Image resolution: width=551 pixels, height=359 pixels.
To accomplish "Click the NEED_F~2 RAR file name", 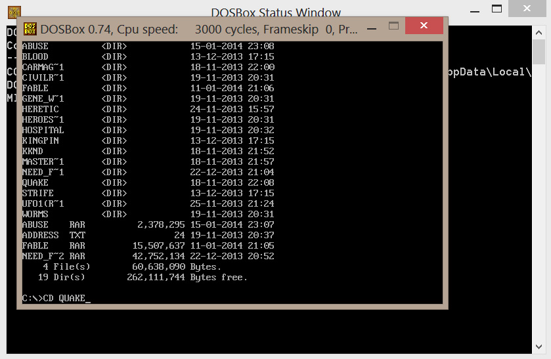I will (53, 257).
